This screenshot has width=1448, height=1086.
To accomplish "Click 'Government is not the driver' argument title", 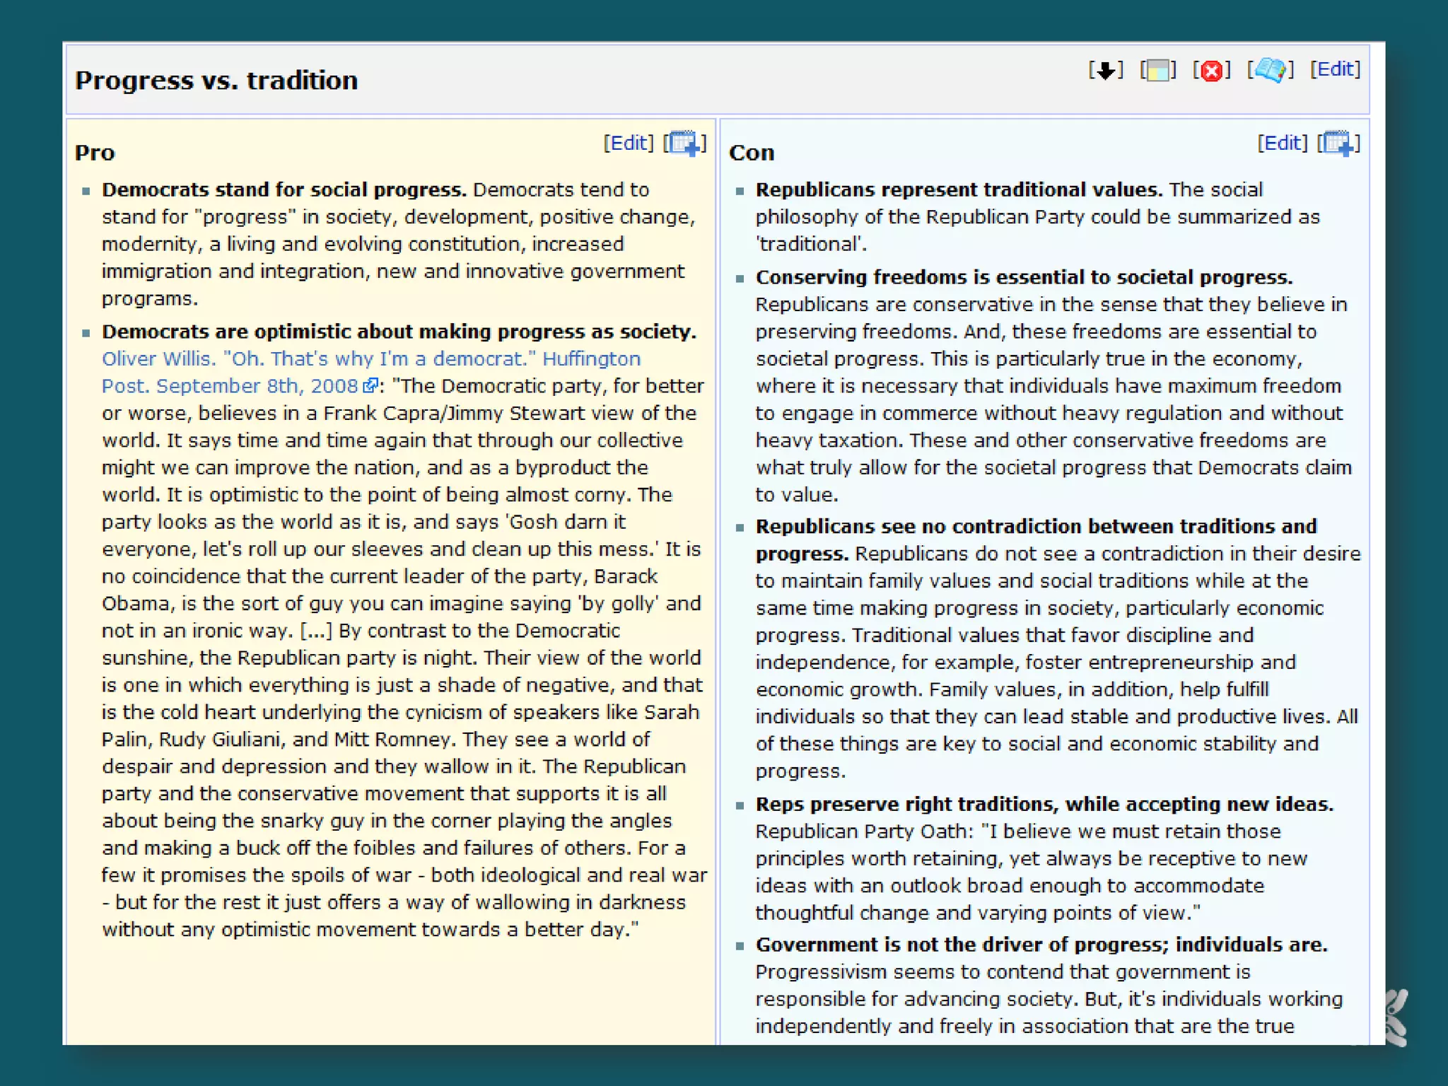I will click(x=1041, y=945).
